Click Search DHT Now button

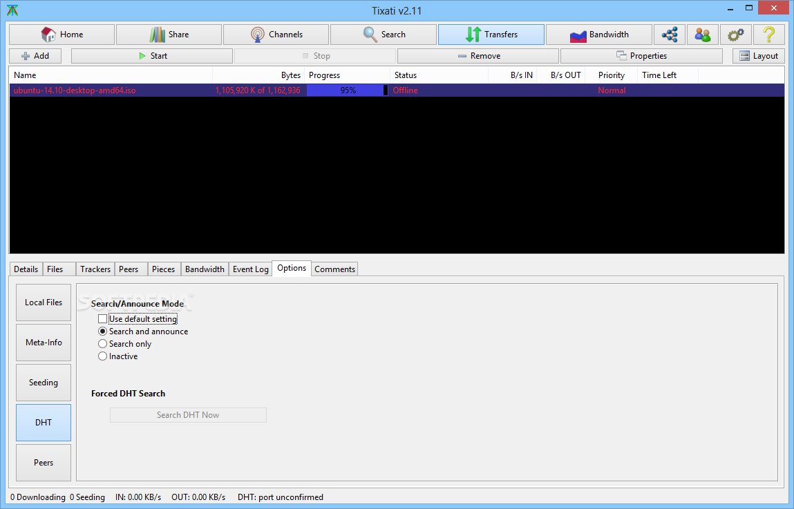(x=188, y=415)
